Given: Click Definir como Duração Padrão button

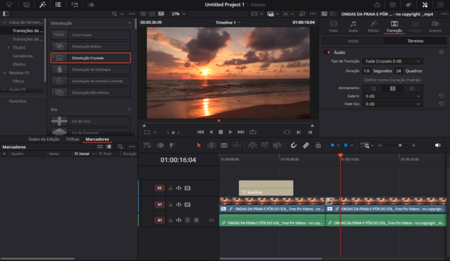Looking at the screenshot, I should 393,79.
